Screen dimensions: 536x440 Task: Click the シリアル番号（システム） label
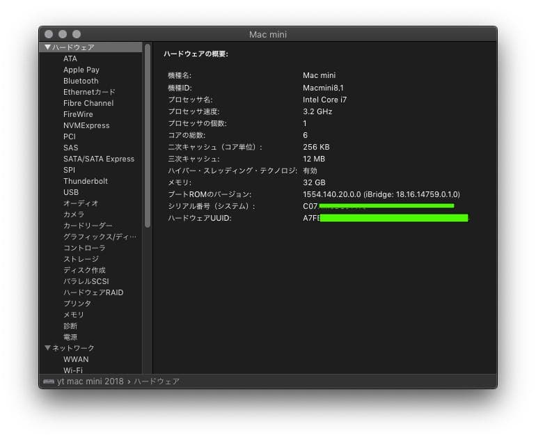[211, 206]
